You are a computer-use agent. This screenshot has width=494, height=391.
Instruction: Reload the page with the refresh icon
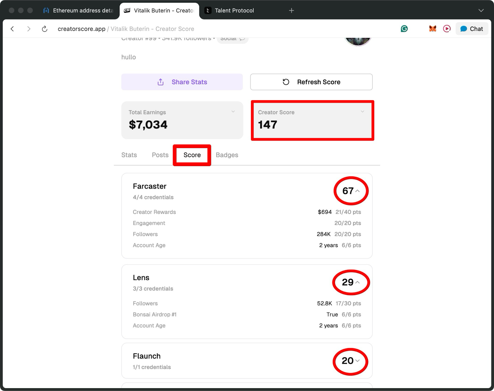pyautogui.click(x=45, y=29)
